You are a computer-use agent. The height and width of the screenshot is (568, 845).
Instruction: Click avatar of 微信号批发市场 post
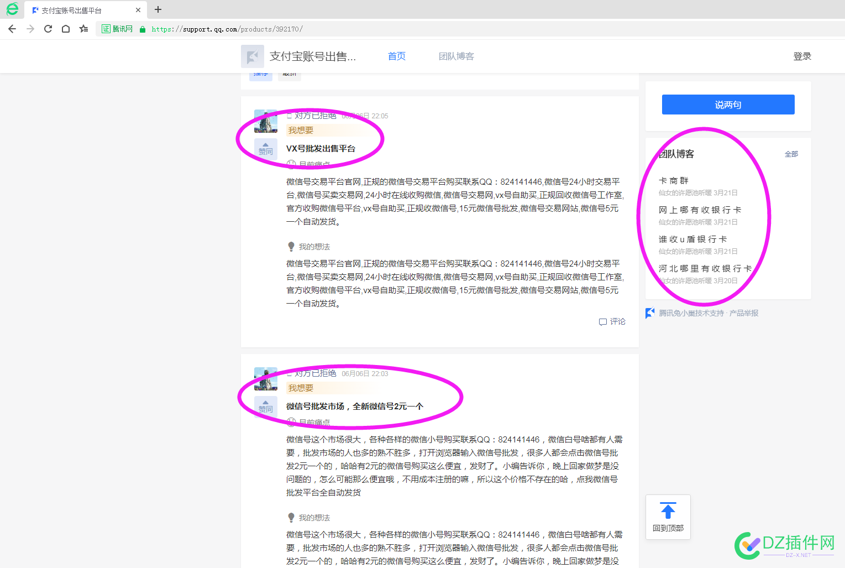pyautogui.click(x=266, y=379)
